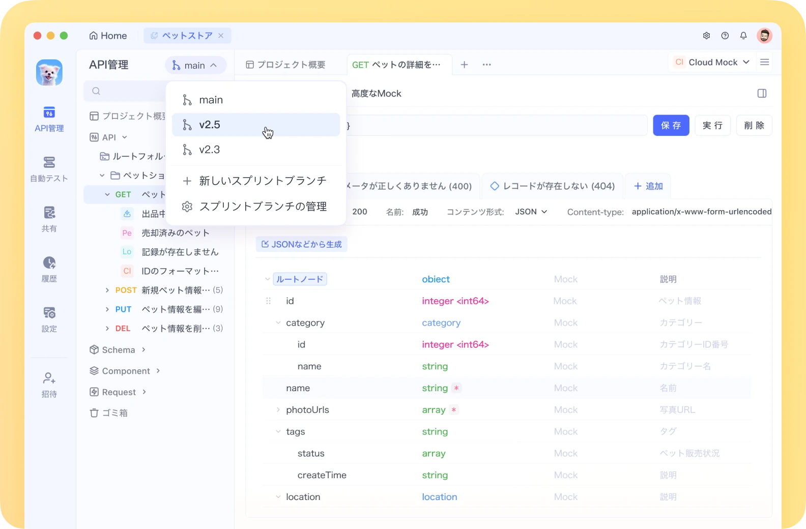Open スプリントブランチの管理
806x529 pixels.
pos(256,207)
